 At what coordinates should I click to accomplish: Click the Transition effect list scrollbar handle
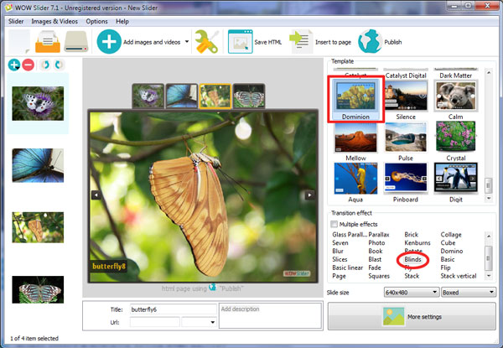point(488,258)
